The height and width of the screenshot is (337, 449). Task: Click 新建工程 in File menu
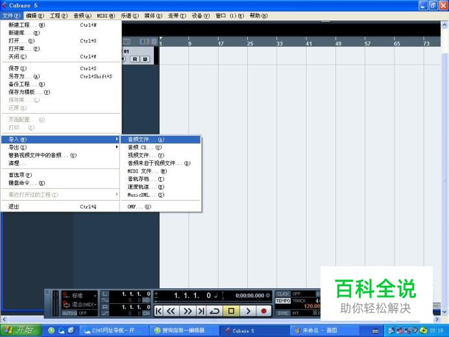60,25
